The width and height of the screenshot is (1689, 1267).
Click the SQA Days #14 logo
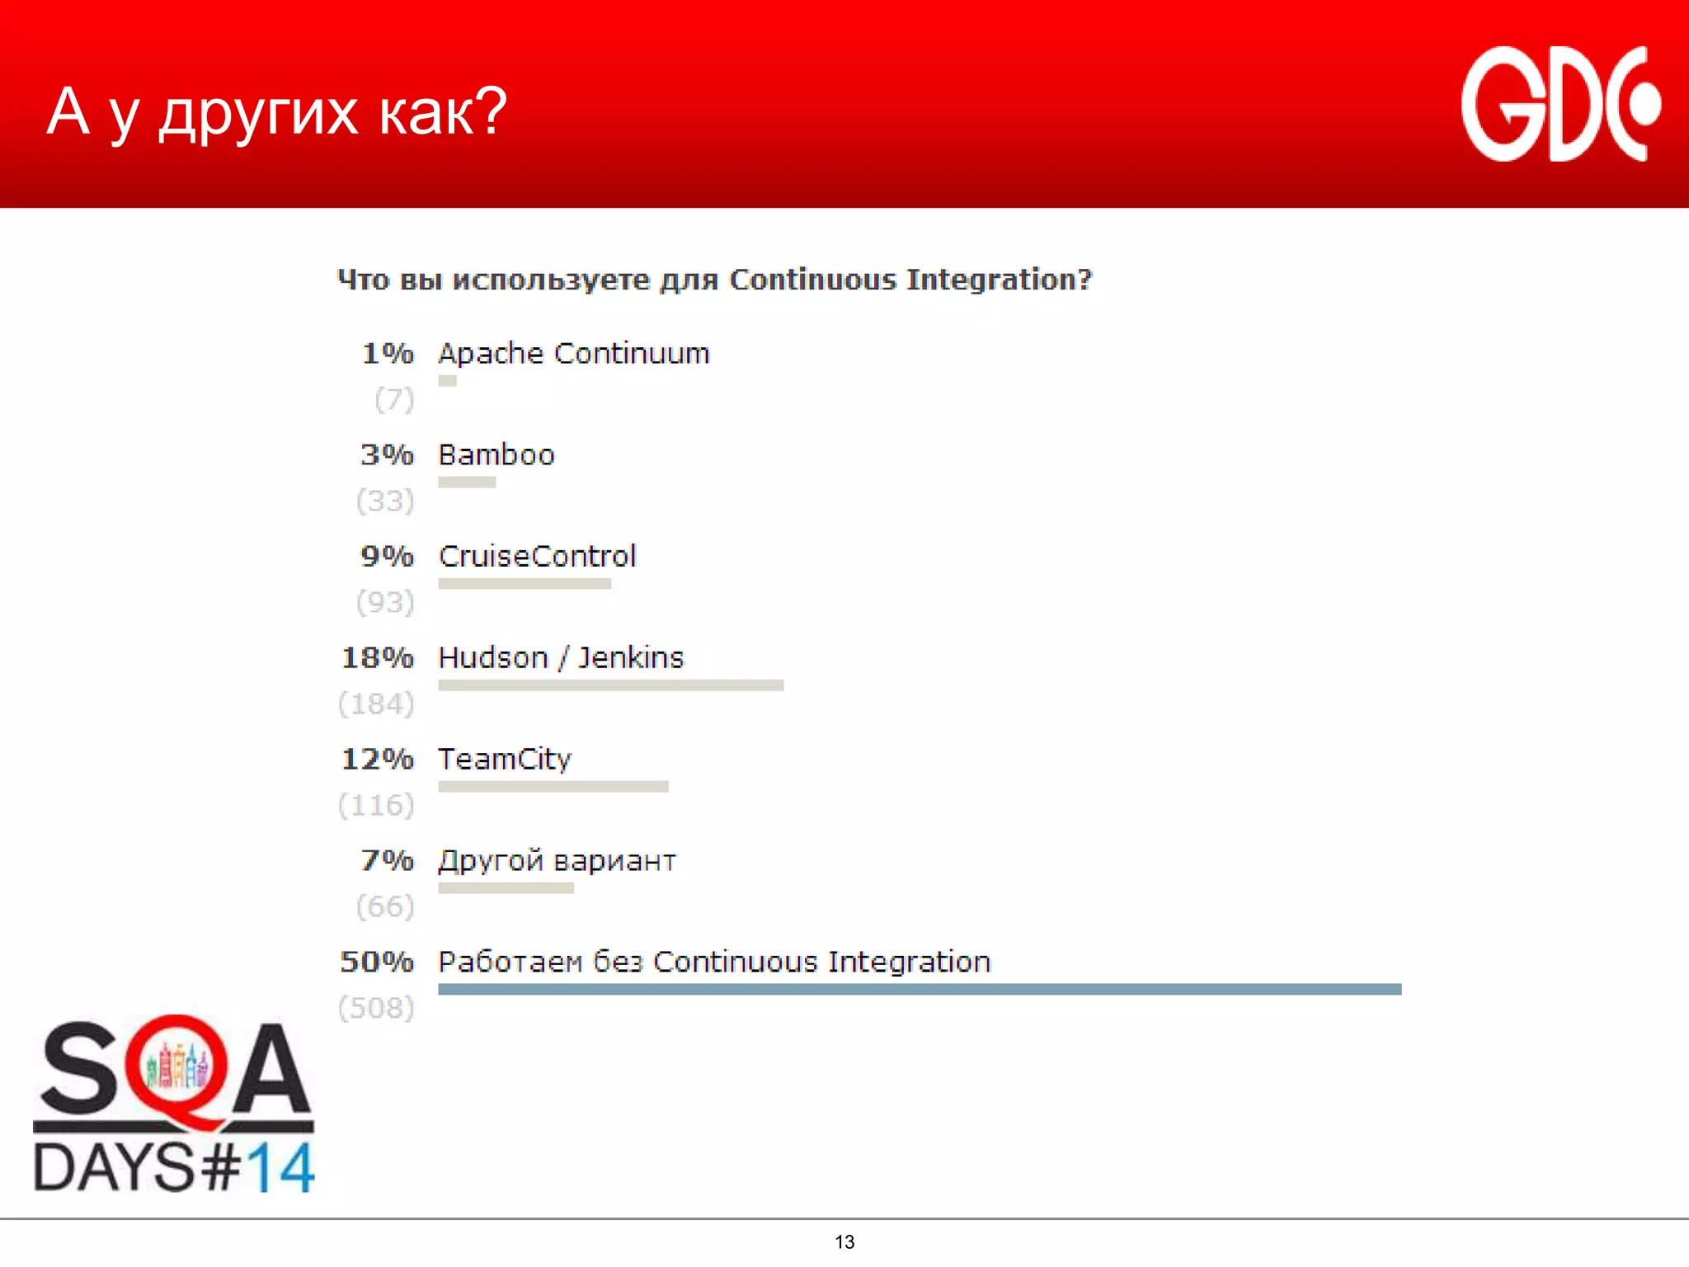pyautogui.click(x=174, y=1104)
